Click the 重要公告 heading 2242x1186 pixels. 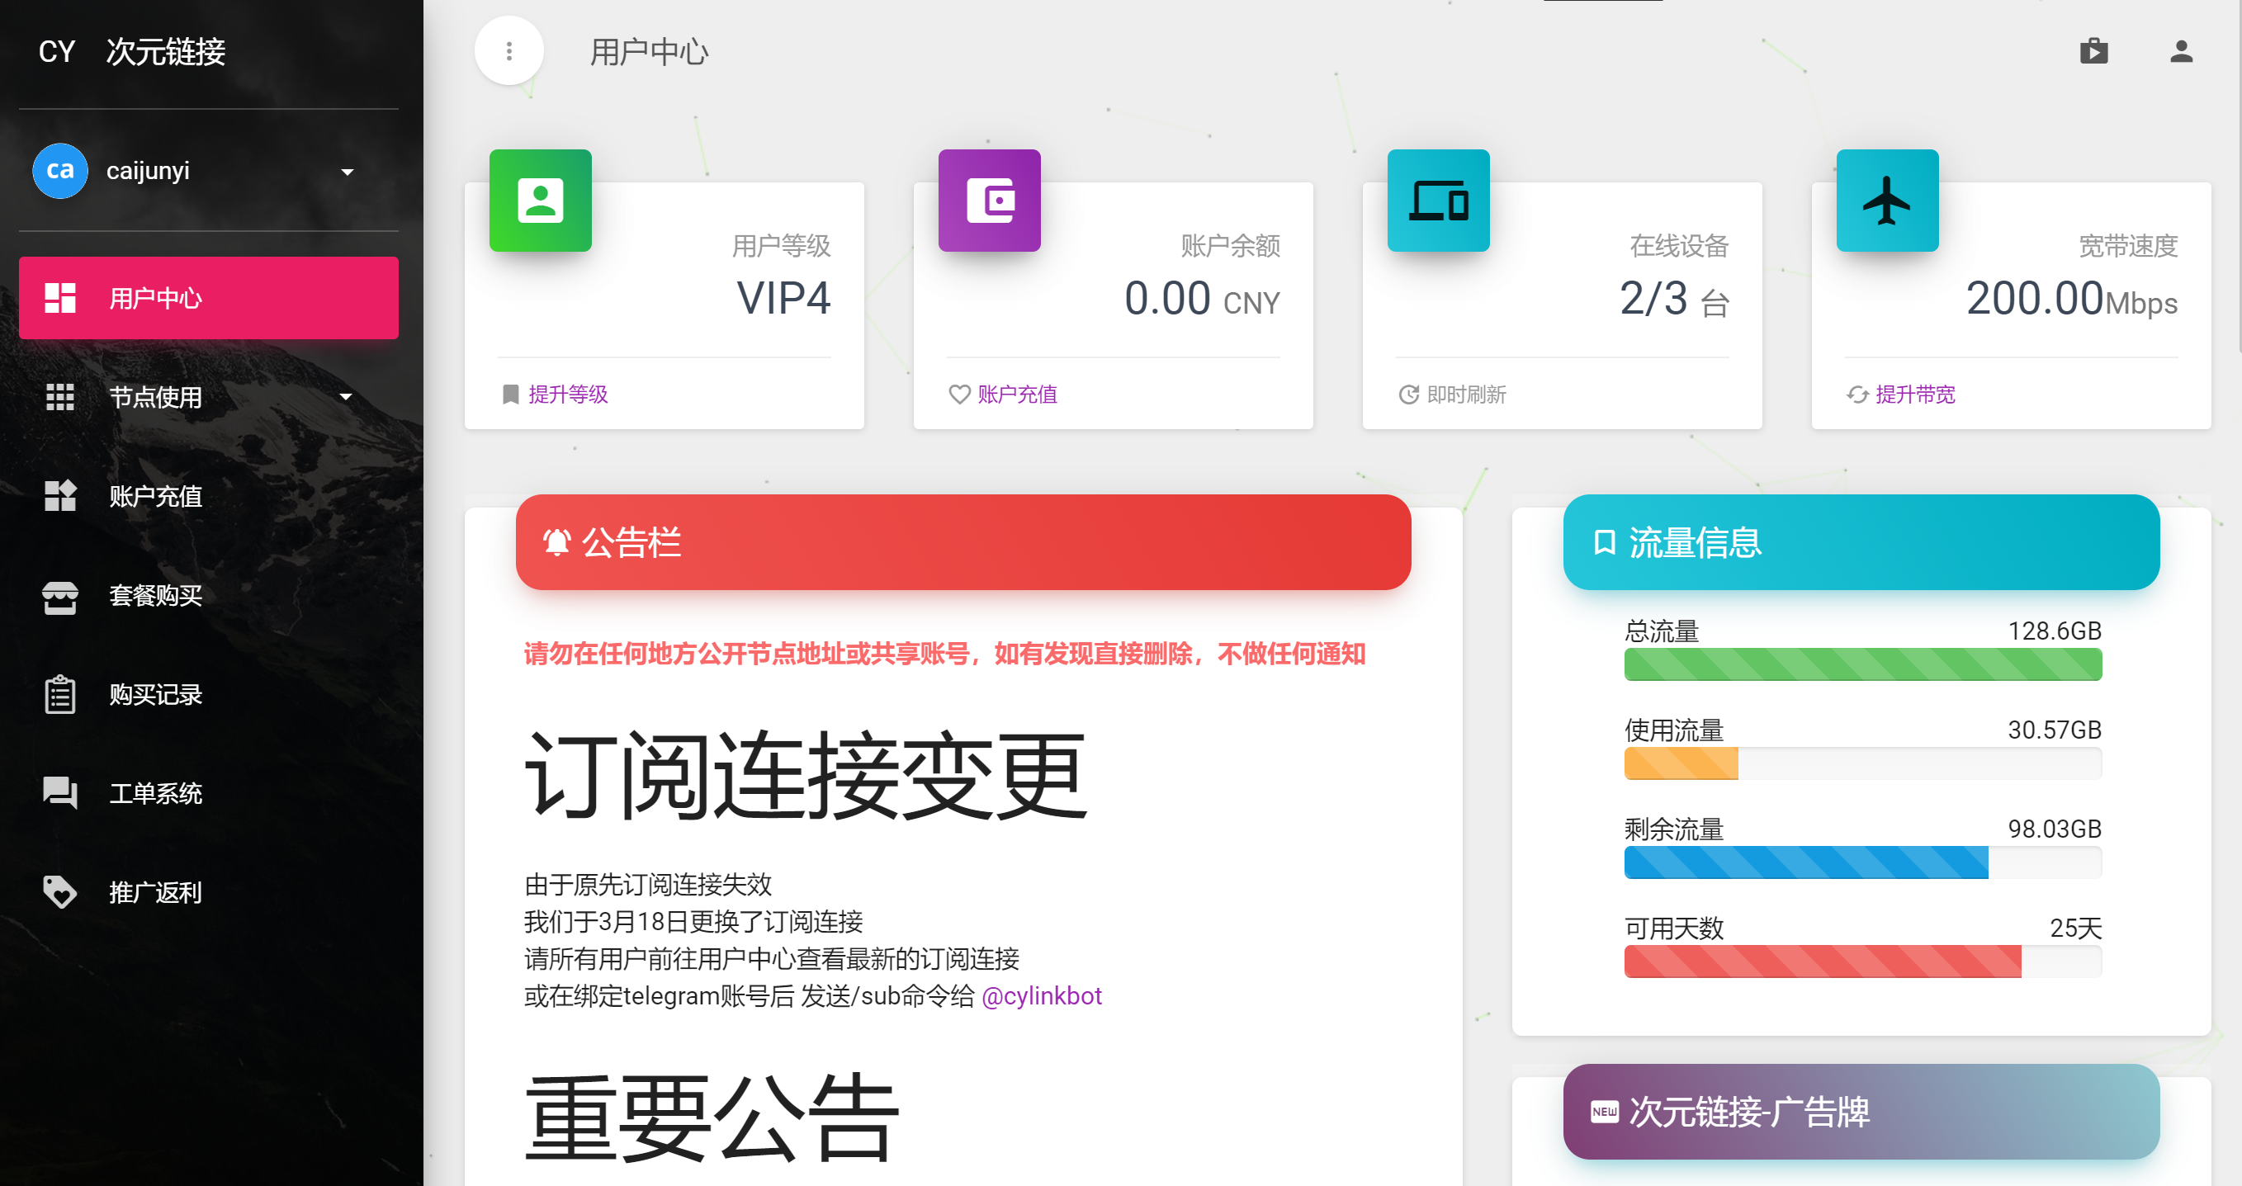[712, 1117]
